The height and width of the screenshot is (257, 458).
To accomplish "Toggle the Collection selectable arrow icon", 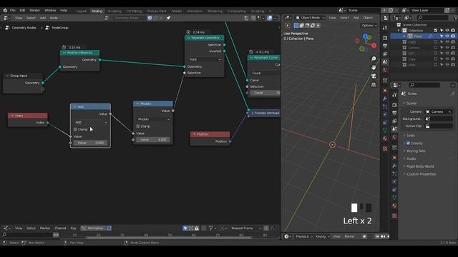I will point(442,30).
